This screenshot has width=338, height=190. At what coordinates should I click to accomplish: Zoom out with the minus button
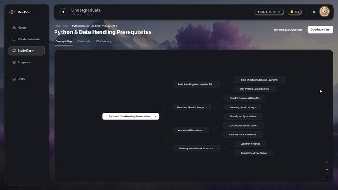(327, 177)
